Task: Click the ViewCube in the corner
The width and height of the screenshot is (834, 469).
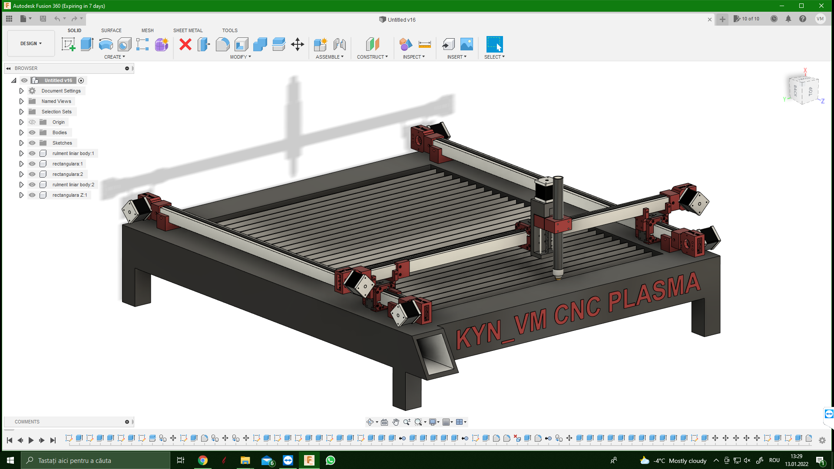Action: [x=803, y=90]
